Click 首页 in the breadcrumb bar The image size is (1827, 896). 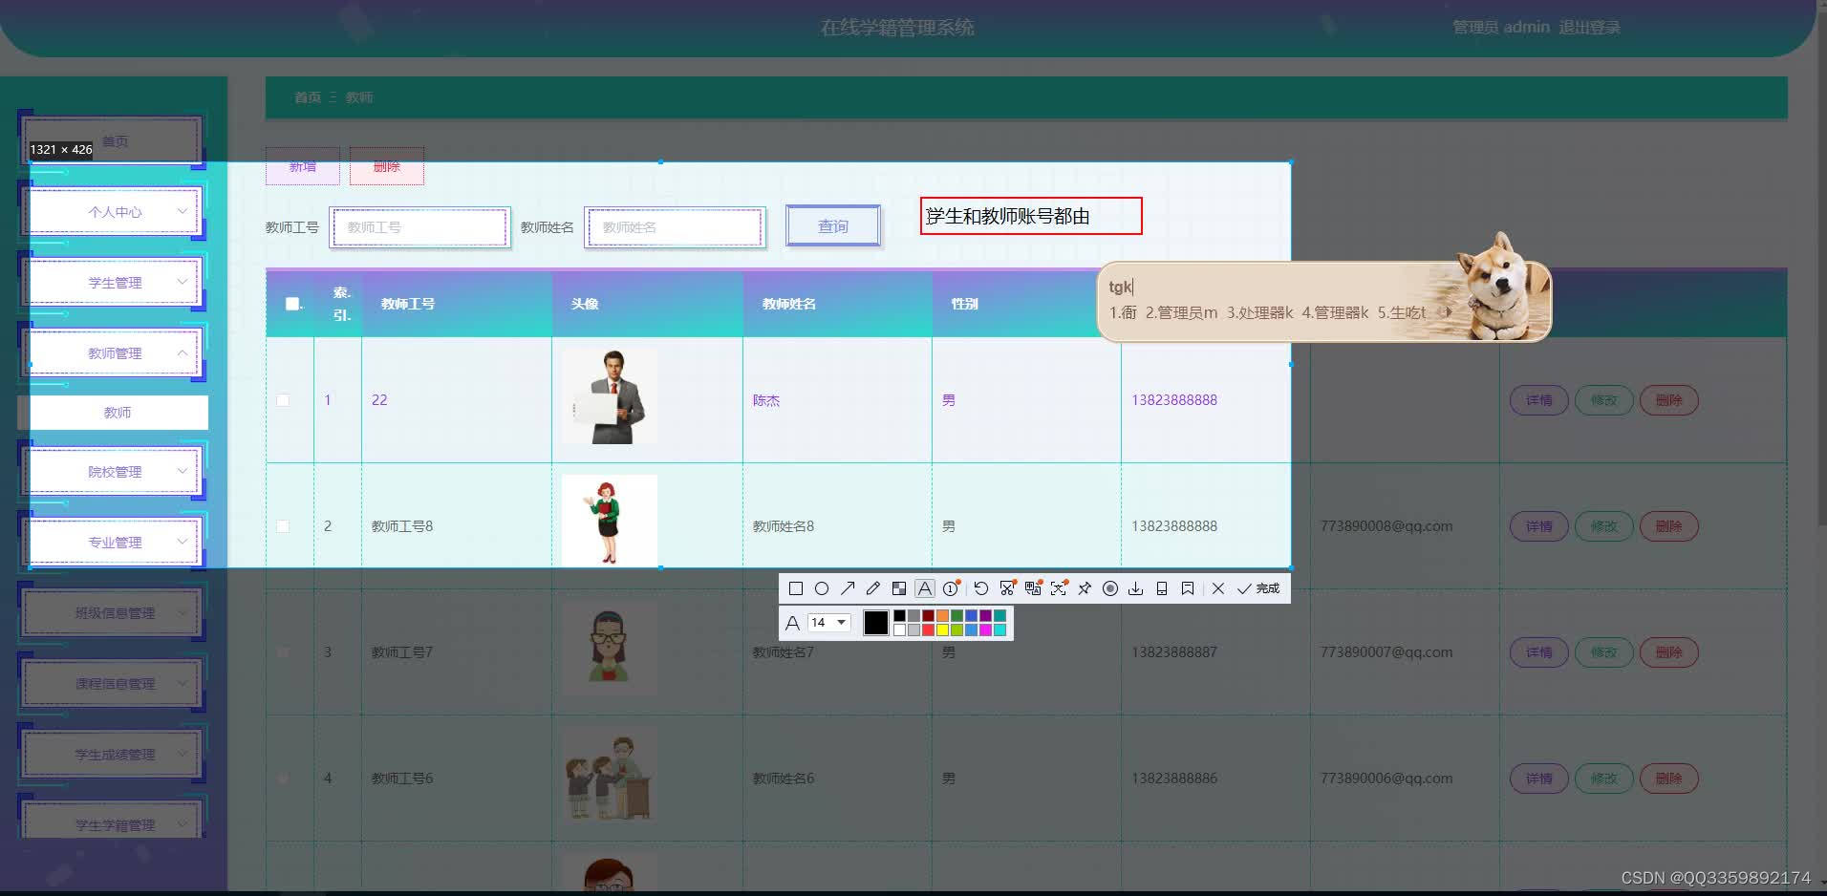(x=308, y=97)
